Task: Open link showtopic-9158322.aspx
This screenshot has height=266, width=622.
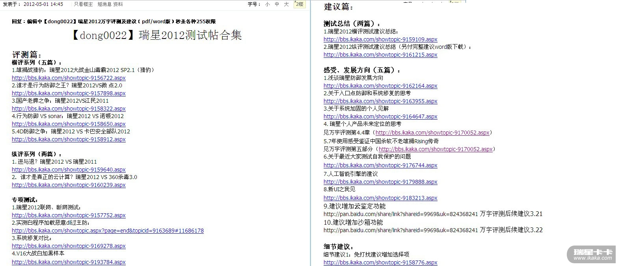Action: click(69, 109)
